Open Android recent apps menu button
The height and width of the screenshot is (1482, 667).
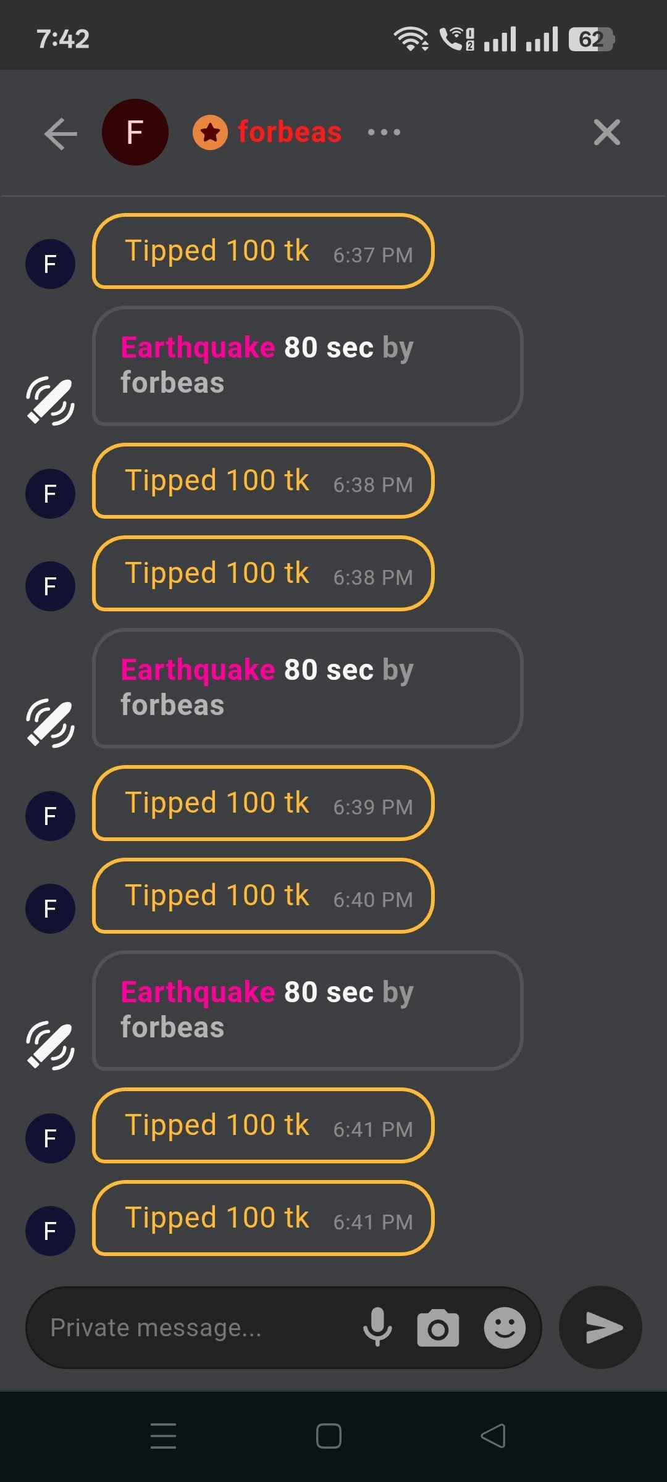(x=164, y=1436)
